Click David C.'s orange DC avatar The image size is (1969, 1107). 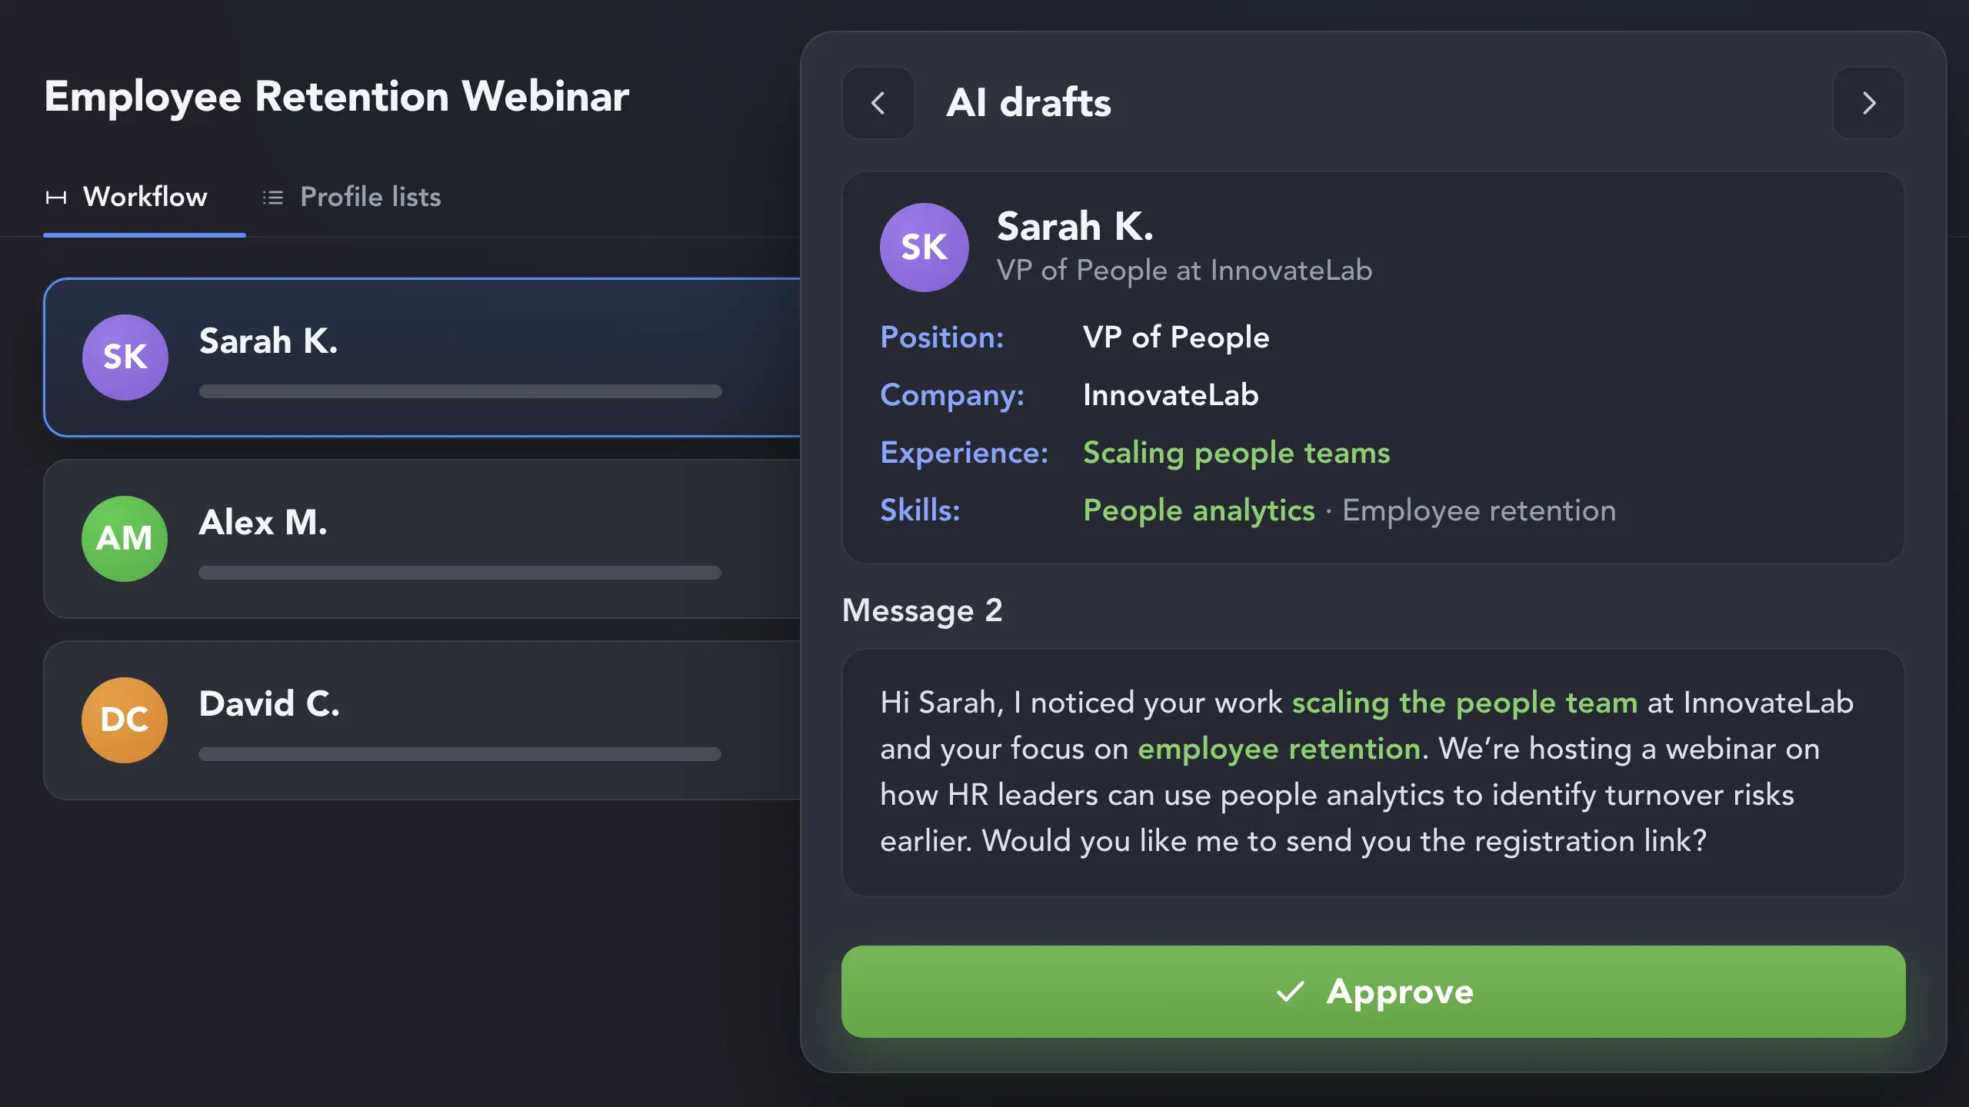pyautogui.click(x=125, y=720)
